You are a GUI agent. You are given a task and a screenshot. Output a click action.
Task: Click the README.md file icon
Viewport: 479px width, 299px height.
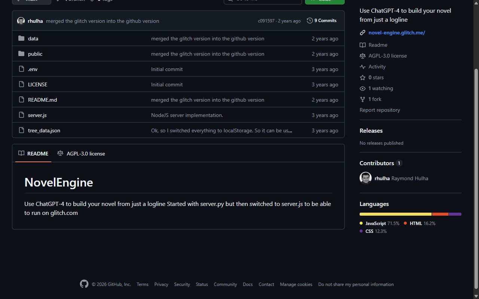tap(21, 99)
